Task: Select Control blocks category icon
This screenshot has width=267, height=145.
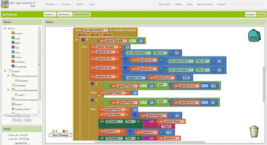Action: [x=13, y=33]
